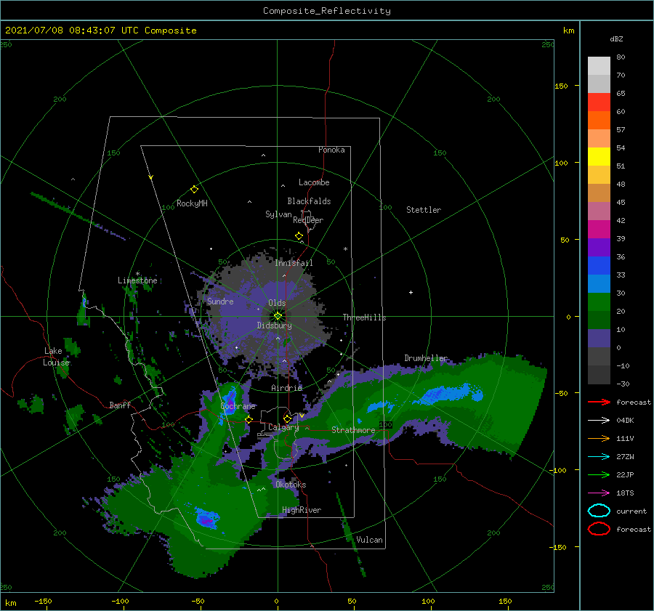Click the Didsbury city label
The image size is (654, 611).
click(274, 325)
